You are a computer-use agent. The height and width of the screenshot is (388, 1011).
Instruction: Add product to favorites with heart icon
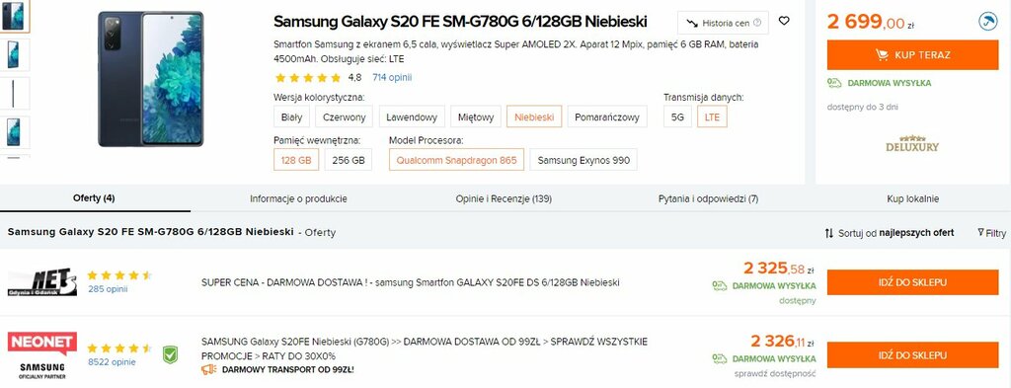pos(784,21)
